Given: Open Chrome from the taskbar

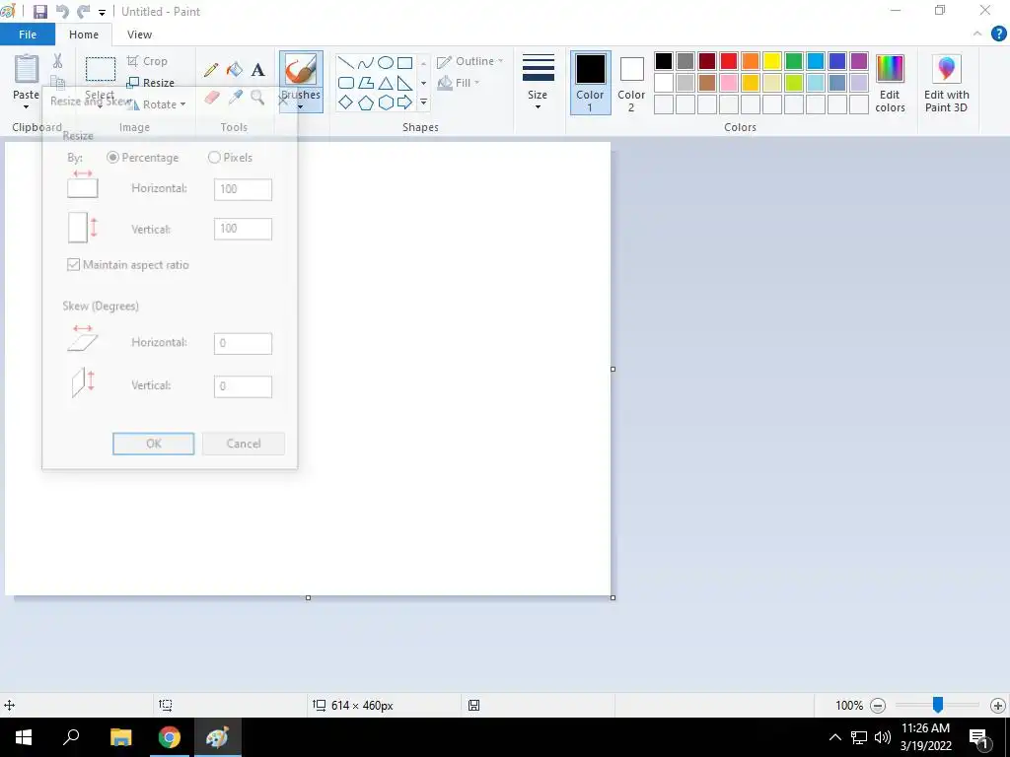Looking at the screenshot, I should point(170,737).
